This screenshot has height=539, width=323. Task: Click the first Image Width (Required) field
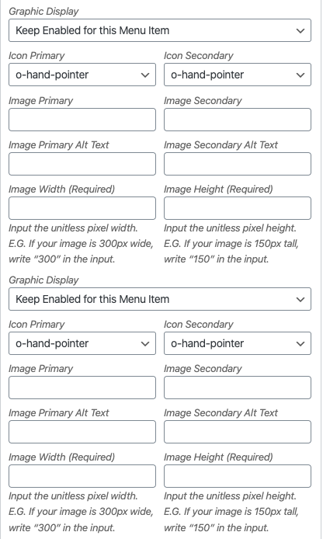click(x=82, y=208)
